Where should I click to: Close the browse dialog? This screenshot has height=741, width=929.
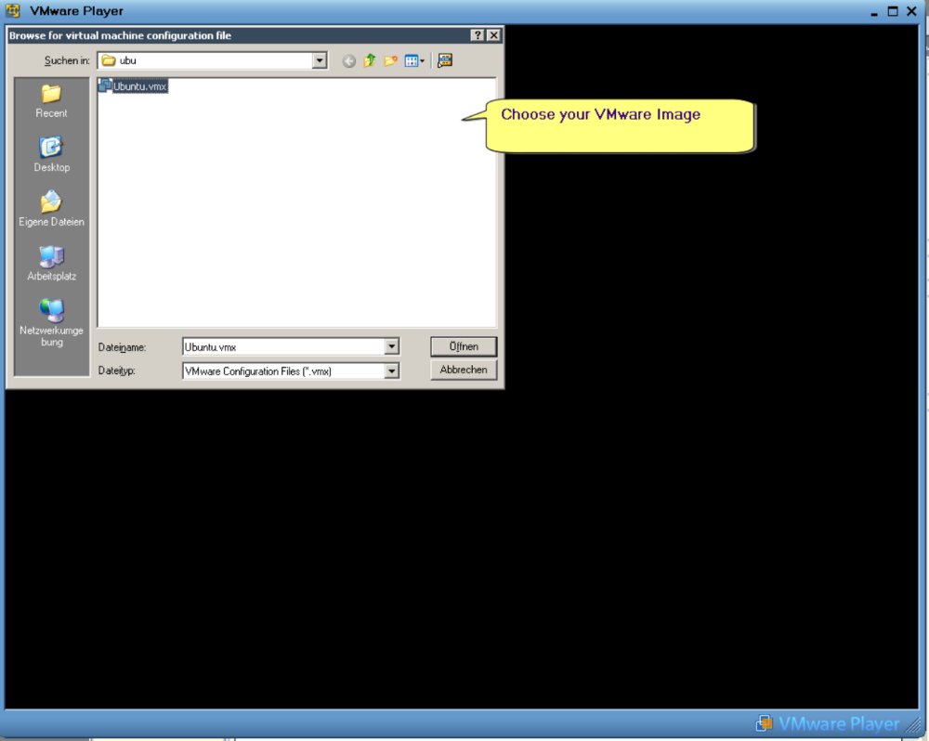tap(493, 35)
